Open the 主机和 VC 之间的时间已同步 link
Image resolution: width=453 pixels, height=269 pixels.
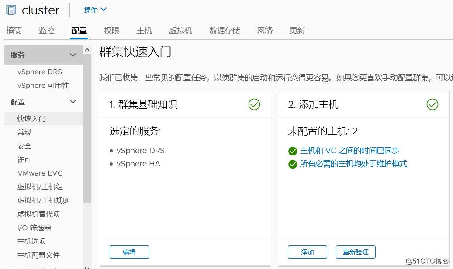tap(349, 151)
